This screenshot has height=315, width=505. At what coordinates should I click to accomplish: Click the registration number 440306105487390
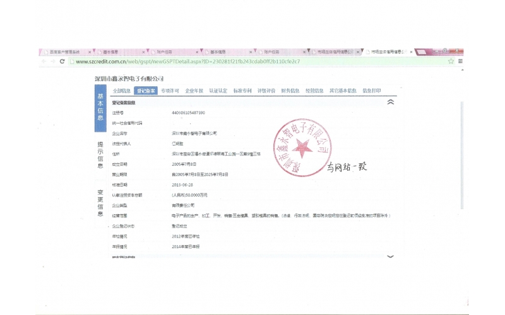(188, 113)
